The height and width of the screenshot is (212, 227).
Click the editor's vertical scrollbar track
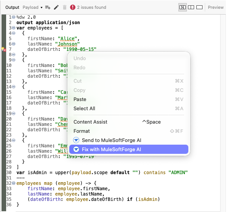pyautogui.click(x=223, y=113)
